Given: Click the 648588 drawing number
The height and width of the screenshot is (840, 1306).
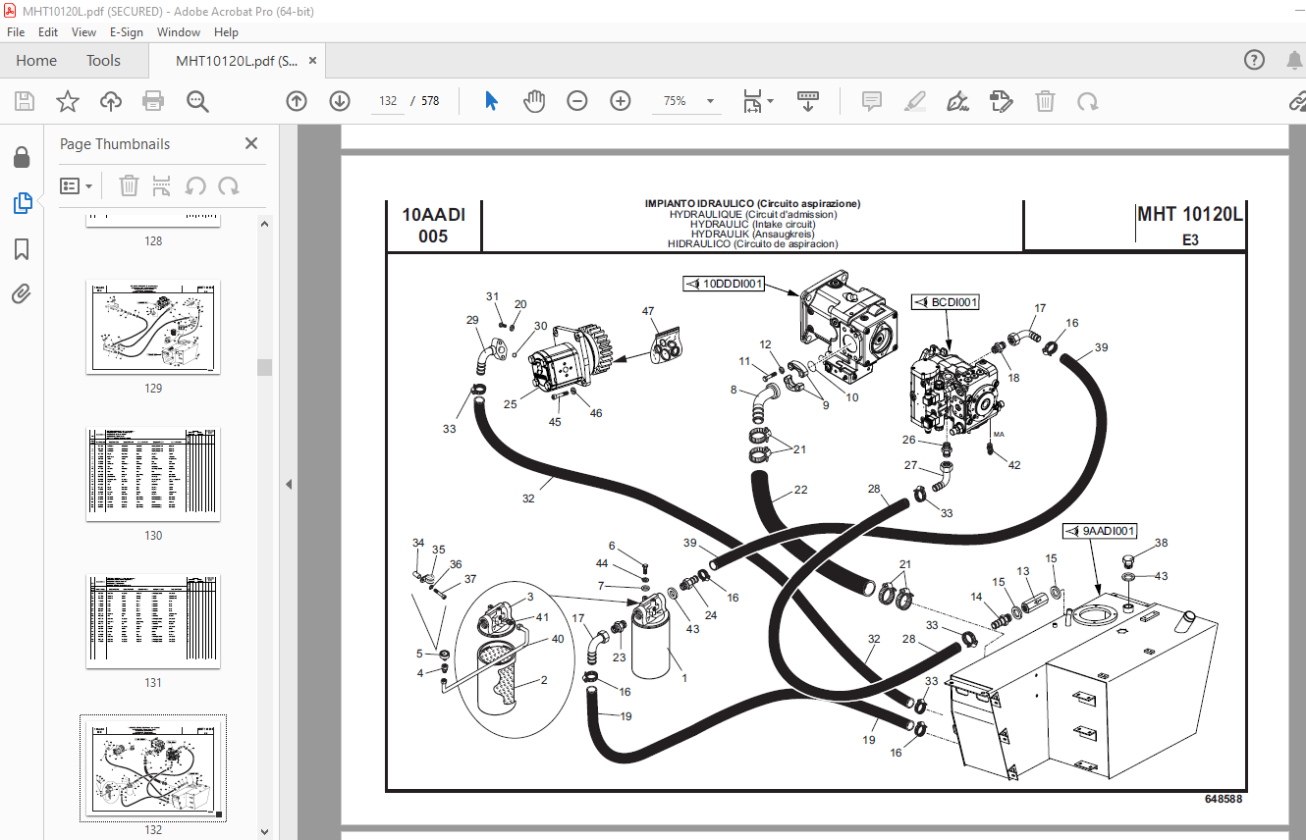Looking at the screenshot, I should pos(1224,799).
